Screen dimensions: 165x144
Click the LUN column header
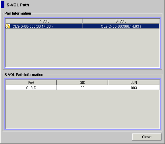pos(134,83)
